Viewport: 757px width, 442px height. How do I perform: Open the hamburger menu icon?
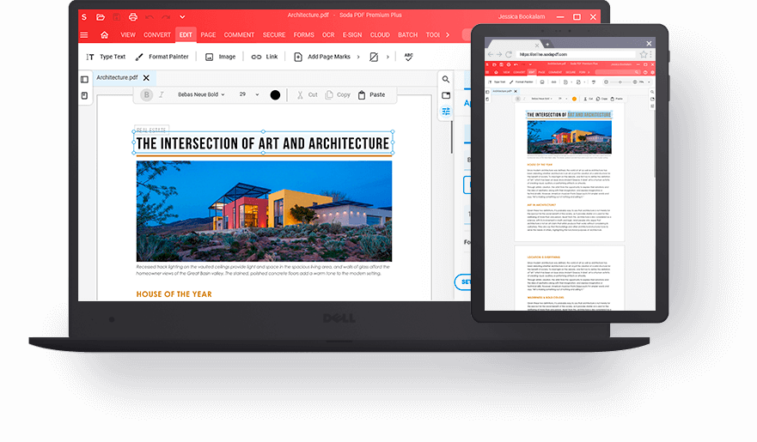point(84,35)
